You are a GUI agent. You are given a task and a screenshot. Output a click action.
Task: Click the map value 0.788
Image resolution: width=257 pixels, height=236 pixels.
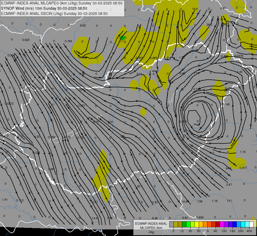[x=68, y=41]
